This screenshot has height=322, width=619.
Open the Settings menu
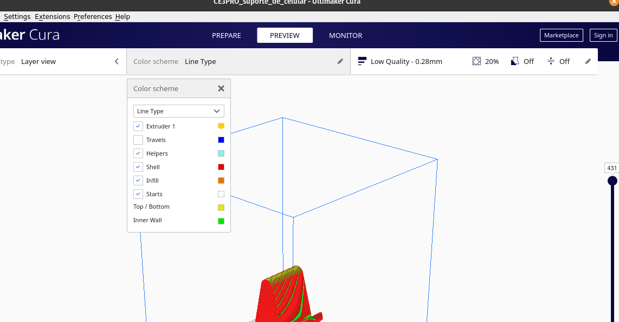click(17, 17)
